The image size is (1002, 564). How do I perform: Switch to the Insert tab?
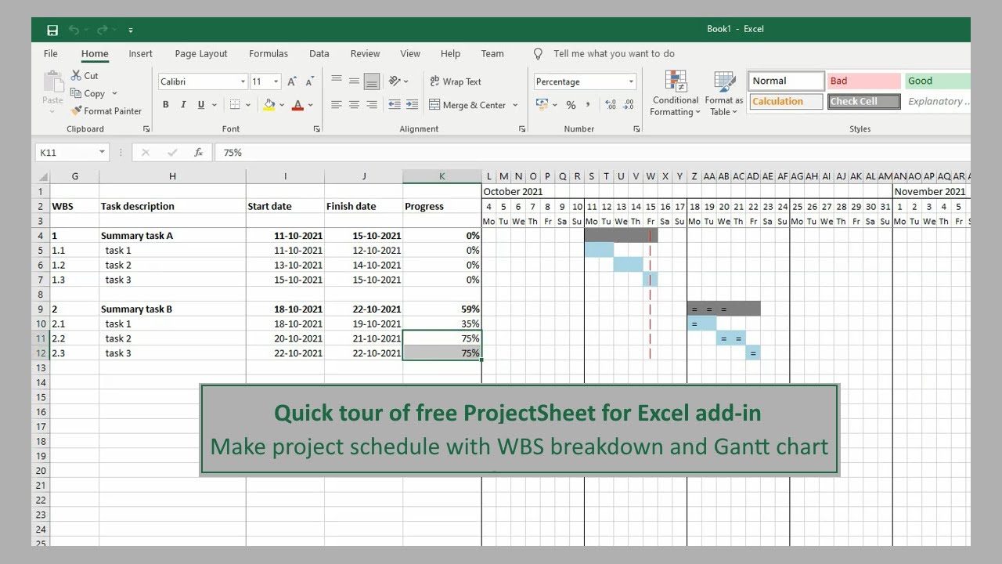[x=141, y=54]
